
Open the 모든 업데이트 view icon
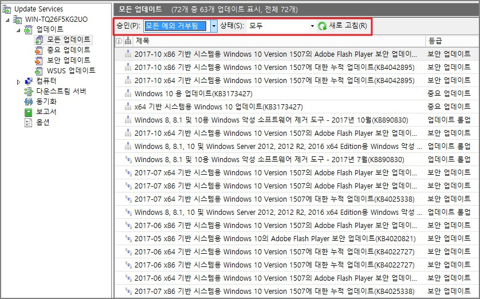pos(39,40)
